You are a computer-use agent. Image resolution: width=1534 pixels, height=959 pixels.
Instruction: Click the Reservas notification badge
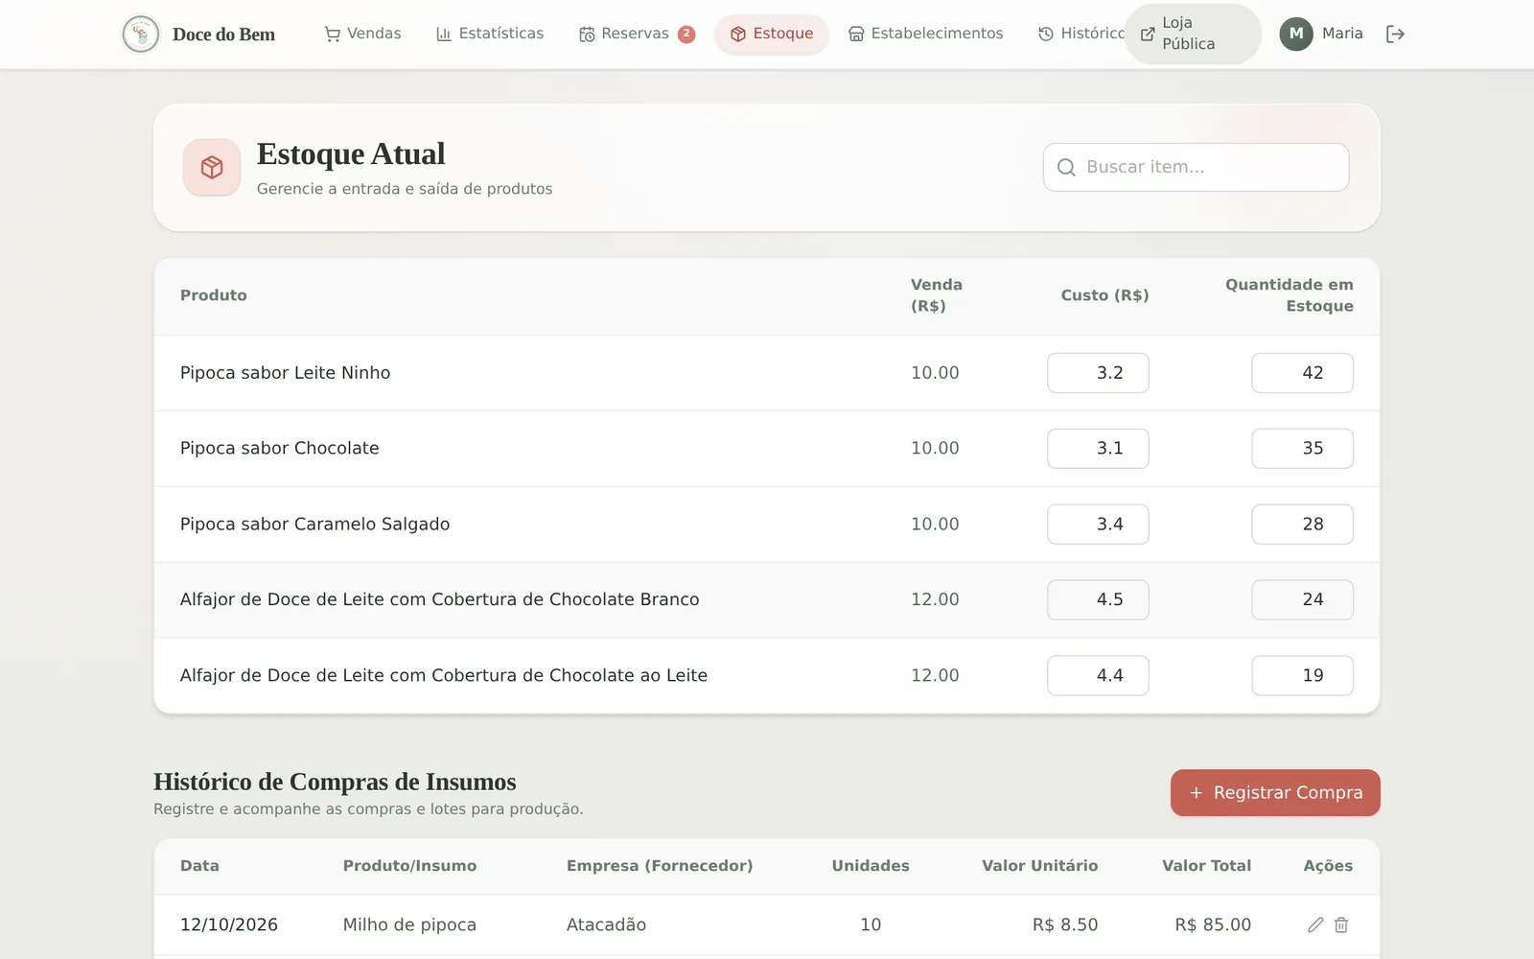point(686,34)
